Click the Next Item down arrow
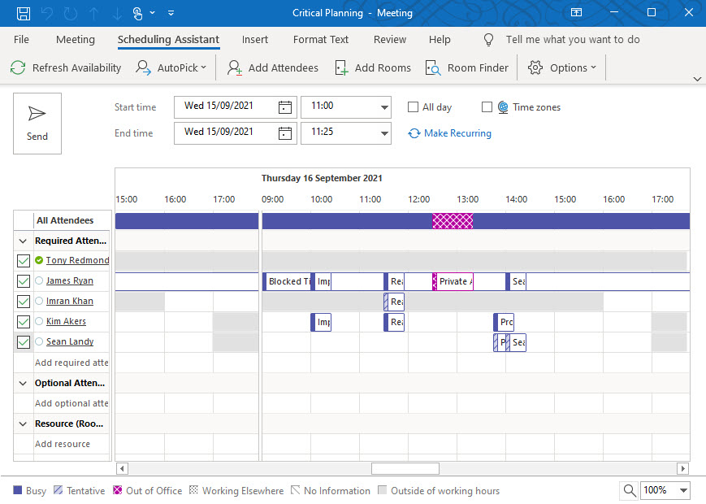The width and height of the screenshot is (706, 504). (117, 13)
